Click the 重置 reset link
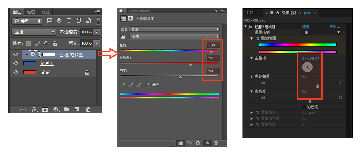Screen dimensions: 363x164 [306, 27]
